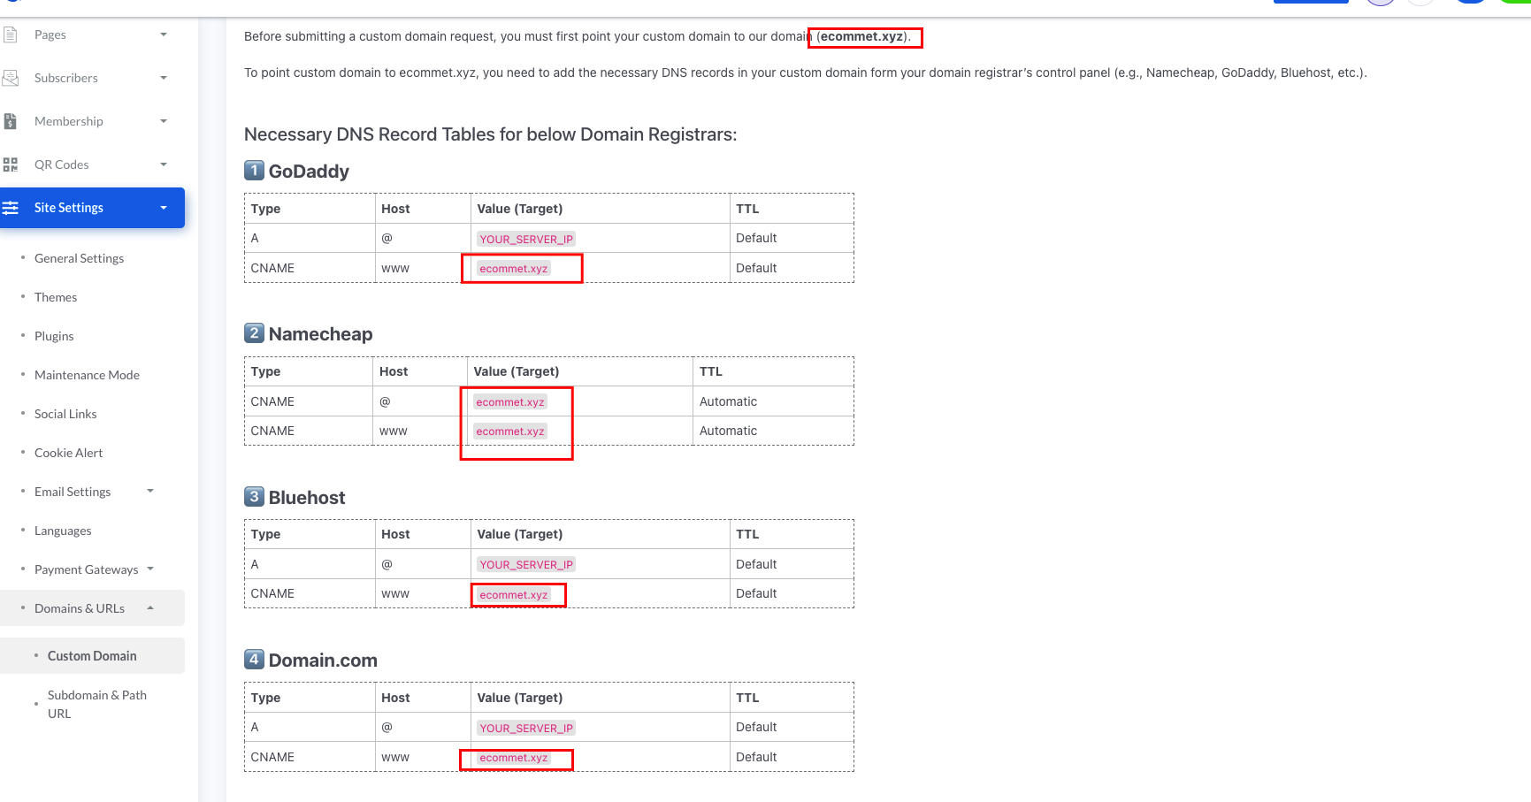This screenshot has width=1531, height=802.
Task: Open the Plugins menu item
Action: [x=54, y=336]
